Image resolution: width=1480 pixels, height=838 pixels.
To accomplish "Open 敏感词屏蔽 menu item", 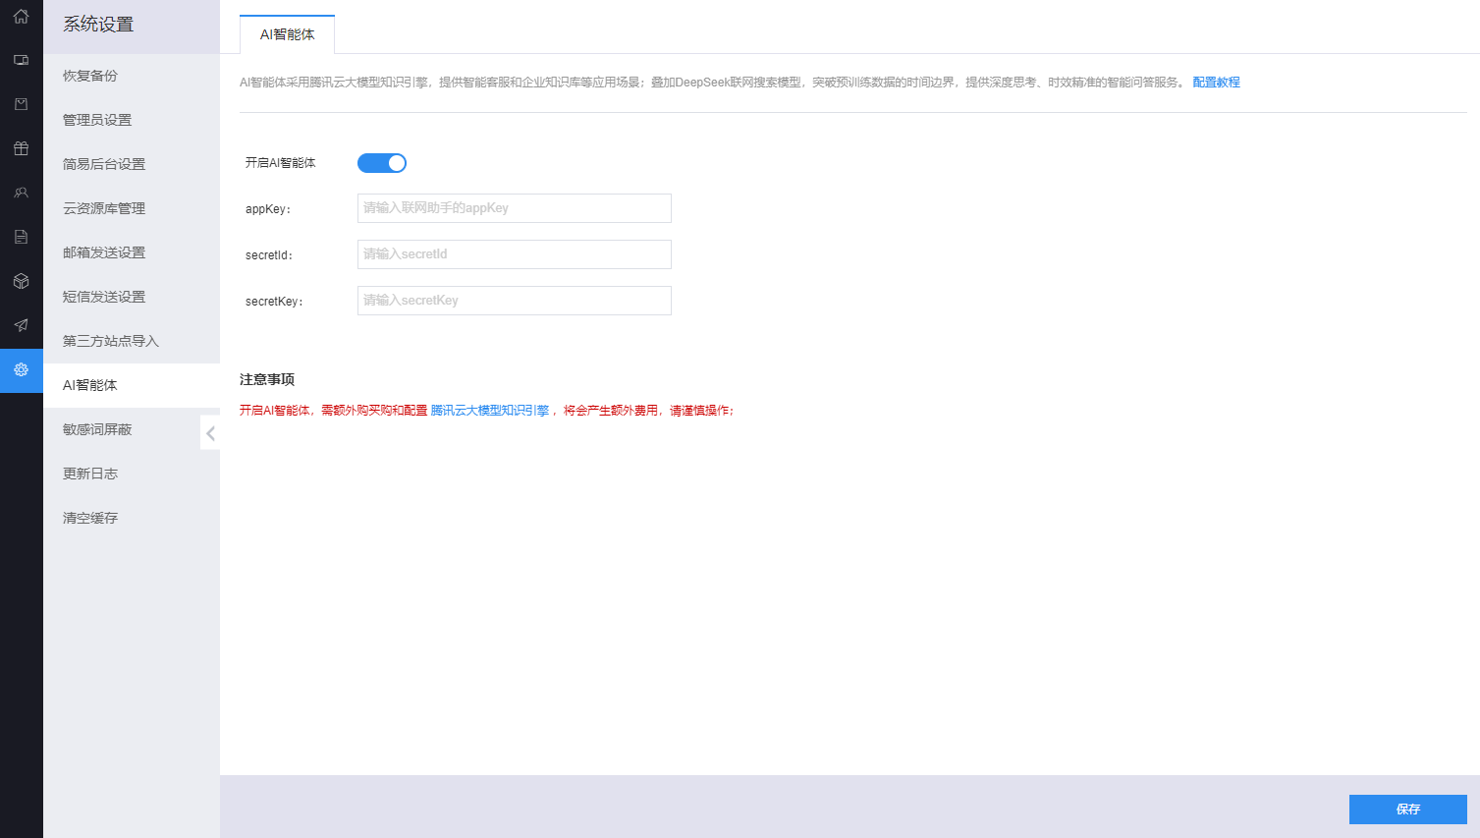I will click(x=132, y=429).
